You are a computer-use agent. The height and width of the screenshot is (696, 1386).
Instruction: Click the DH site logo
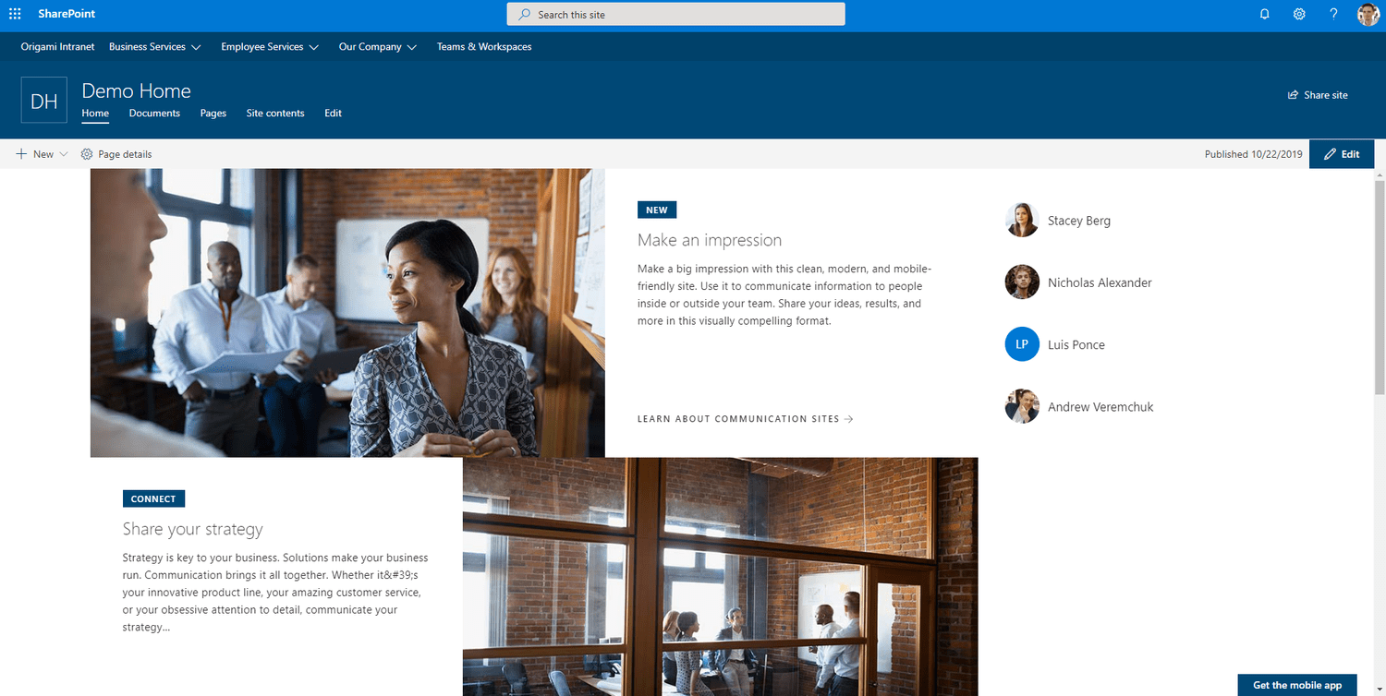(43, 99)
